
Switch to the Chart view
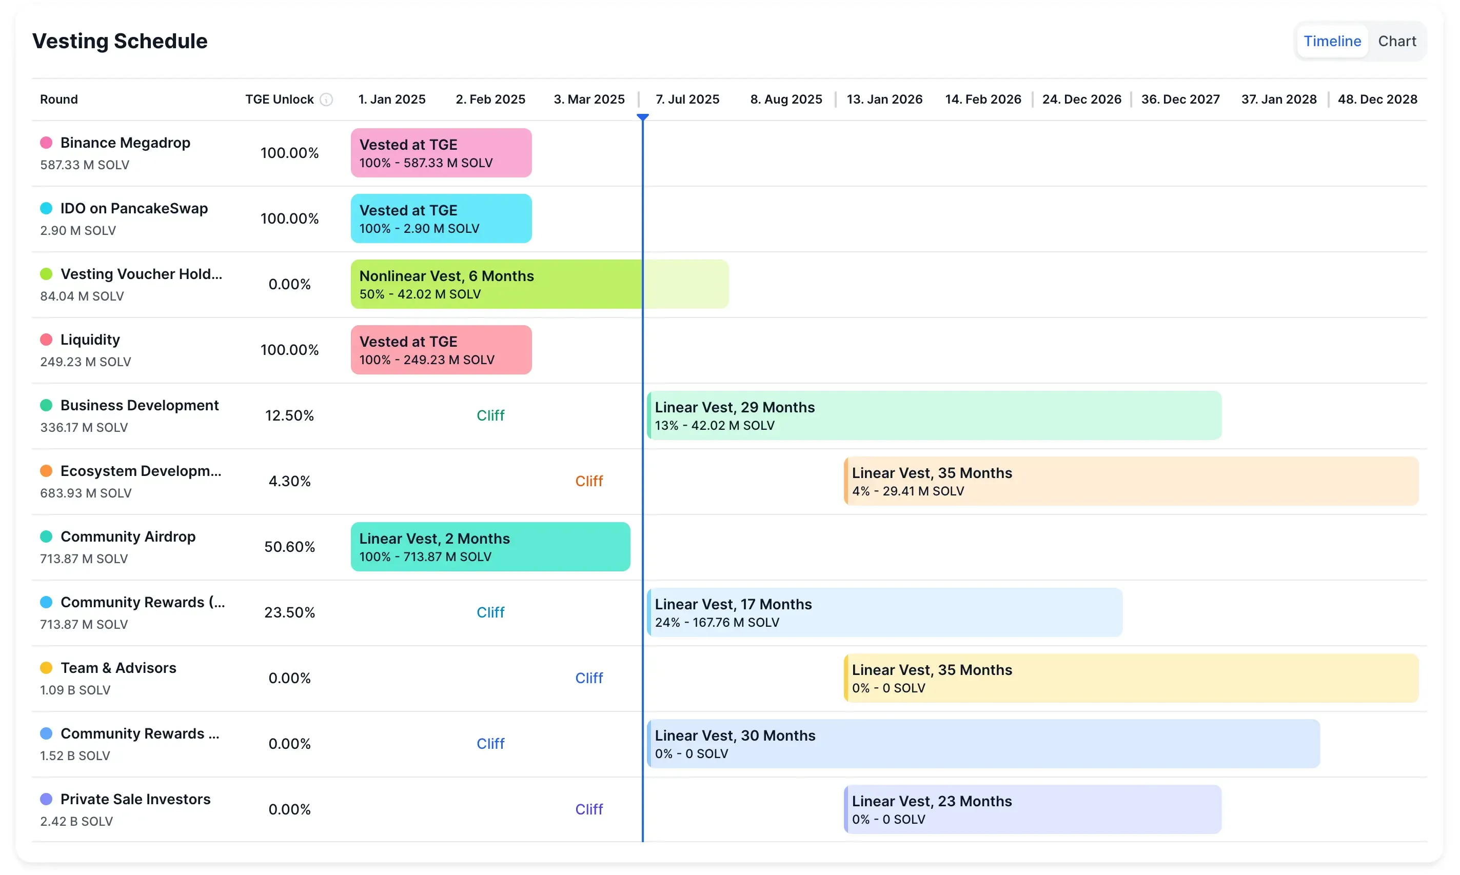pos(1396,41)
